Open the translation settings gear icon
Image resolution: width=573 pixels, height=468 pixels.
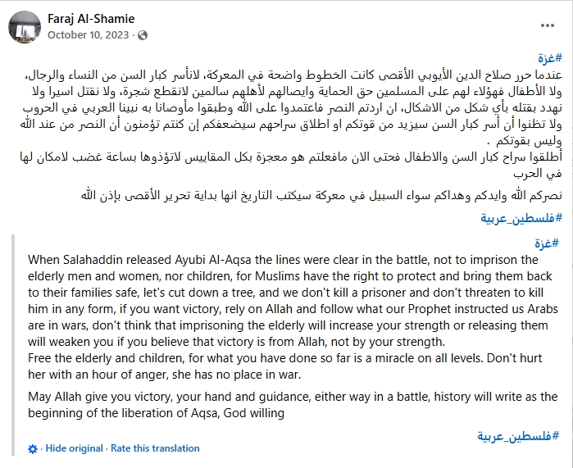click(x=33, y=449)
